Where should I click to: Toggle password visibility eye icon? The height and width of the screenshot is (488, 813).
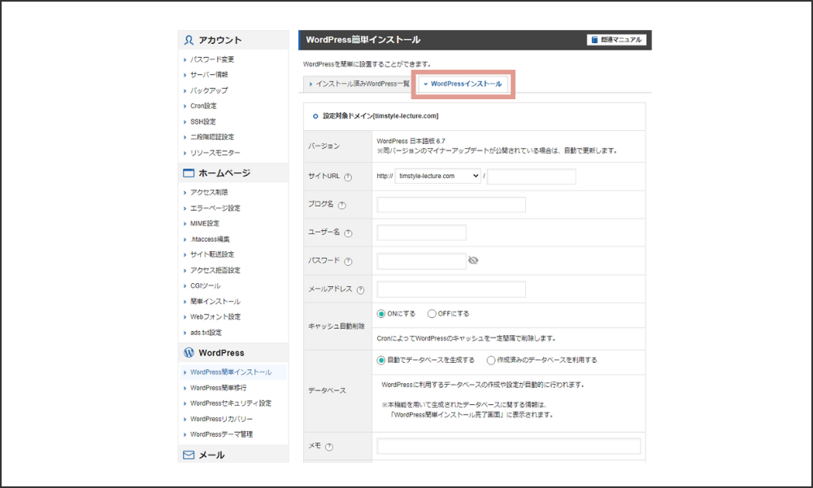[x=473, y=260]
